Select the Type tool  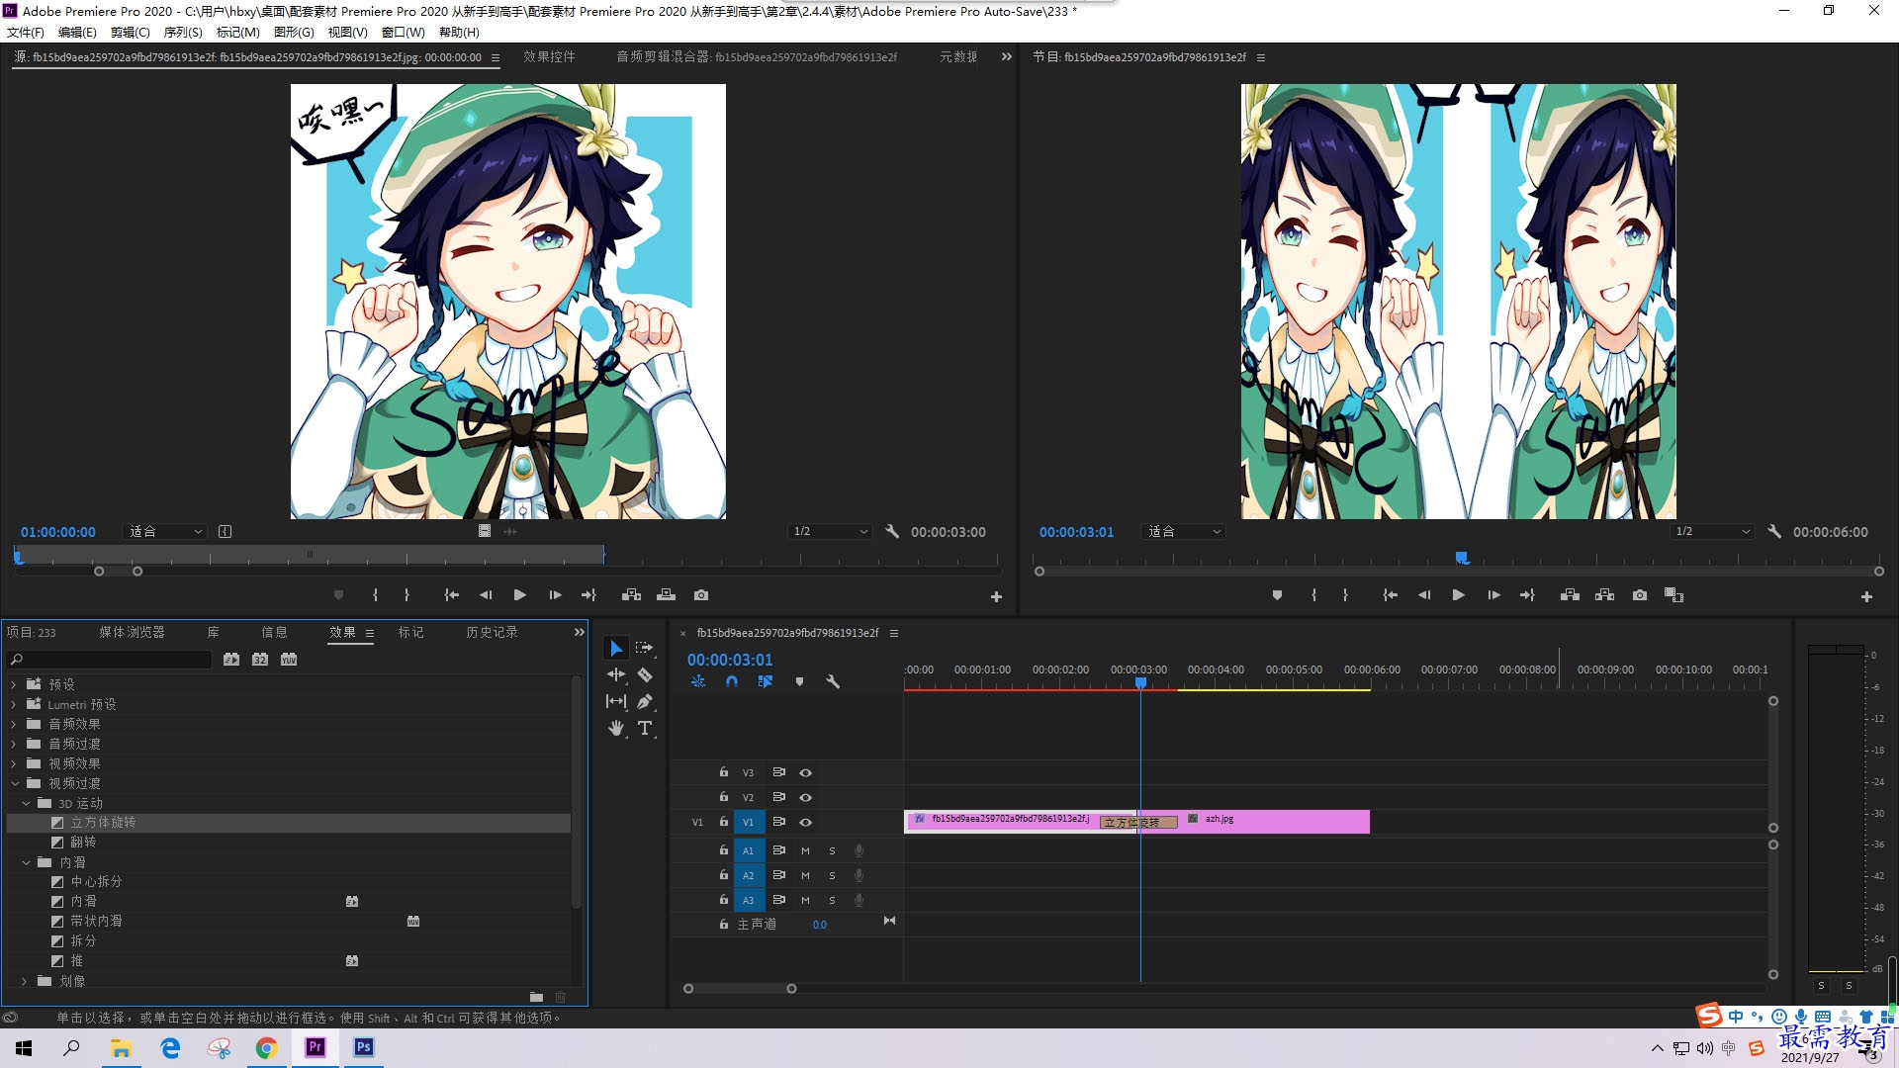click(x=645, y=729)
